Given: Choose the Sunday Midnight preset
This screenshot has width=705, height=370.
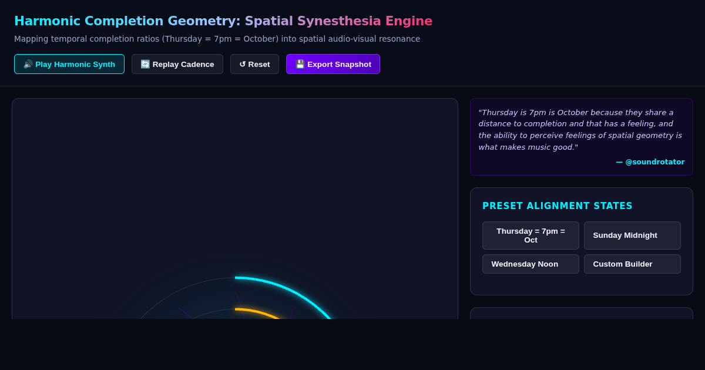Looking at the screenshot, I should pos(632,236).
